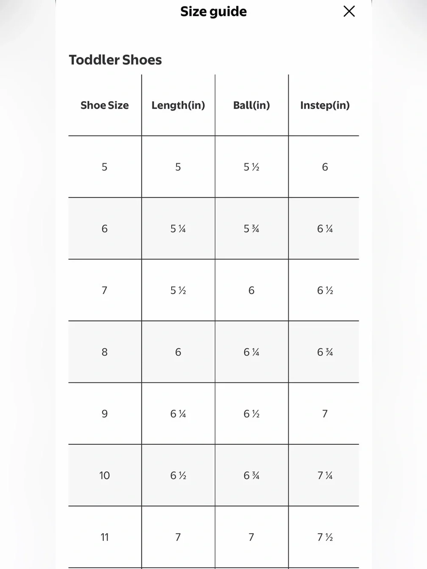Click the Length(in) column header
The width and height of the screenshot is (427, 569).
click(178, 105)
